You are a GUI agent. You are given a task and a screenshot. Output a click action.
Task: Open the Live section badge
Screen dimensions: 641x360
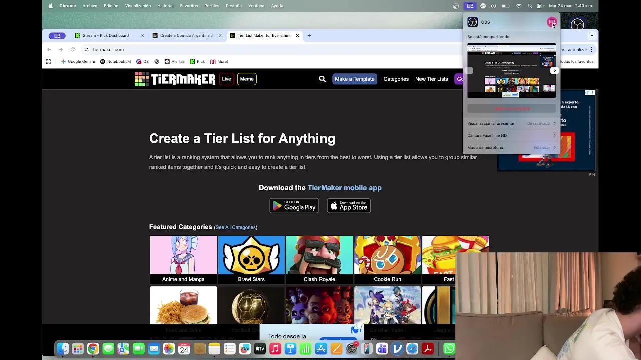click(x=226, y=79)
